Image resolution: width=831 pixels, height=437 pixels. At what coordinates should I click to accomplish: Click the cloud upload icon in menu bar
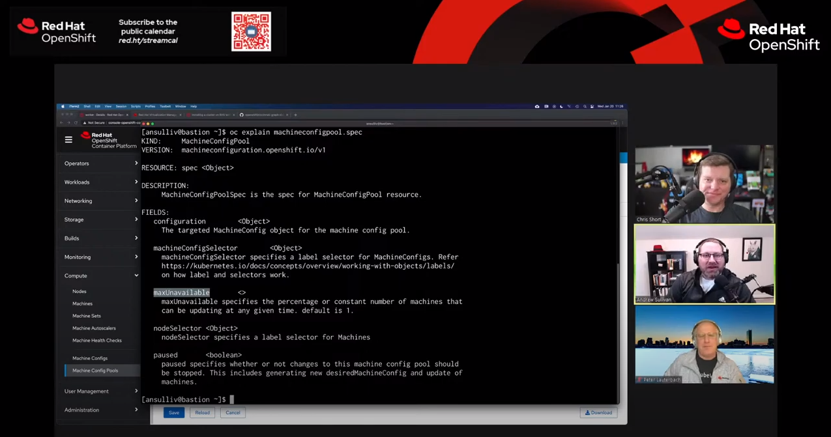(x=537, y=106)
